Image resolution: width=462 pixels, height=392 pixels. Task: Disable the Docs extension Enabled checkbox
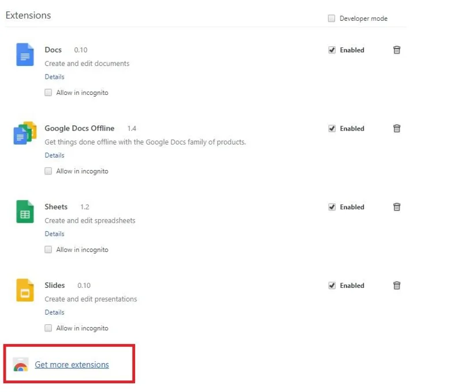click(x=332, y=50)
